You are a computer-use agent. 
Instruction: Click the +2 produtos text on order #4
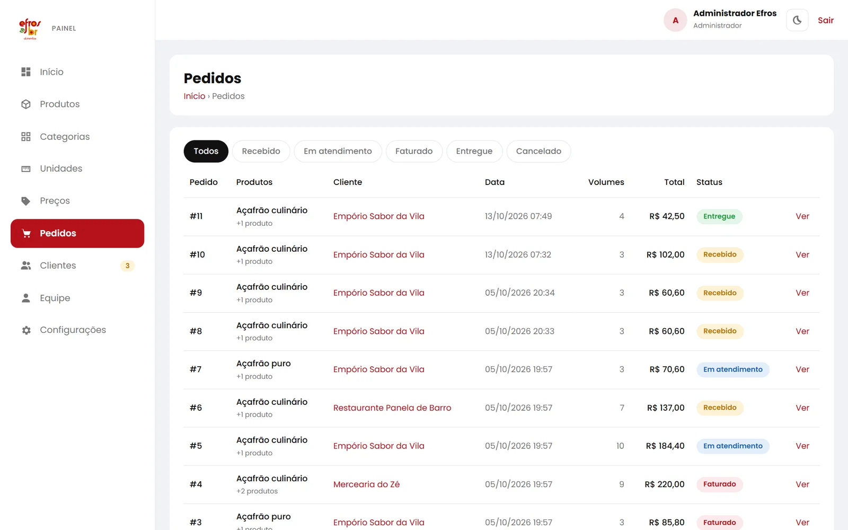tap(257, 491)
